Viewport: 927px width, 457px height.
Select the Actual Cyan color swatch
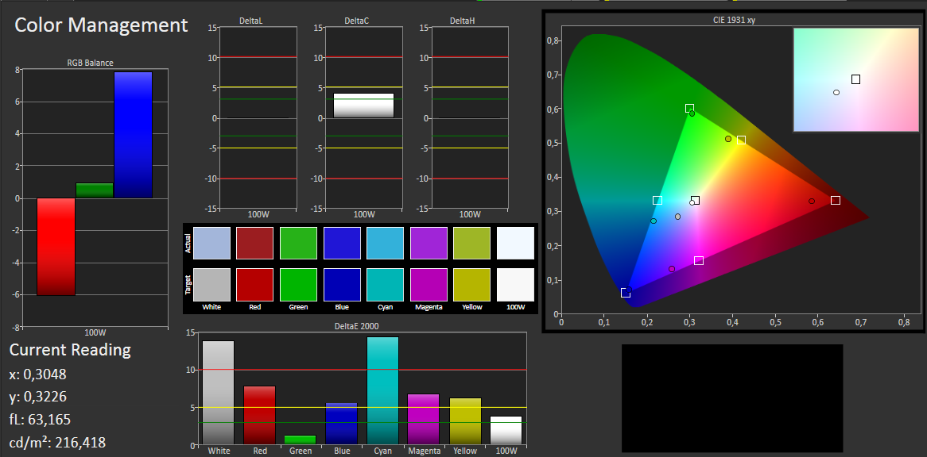(386, 243)
